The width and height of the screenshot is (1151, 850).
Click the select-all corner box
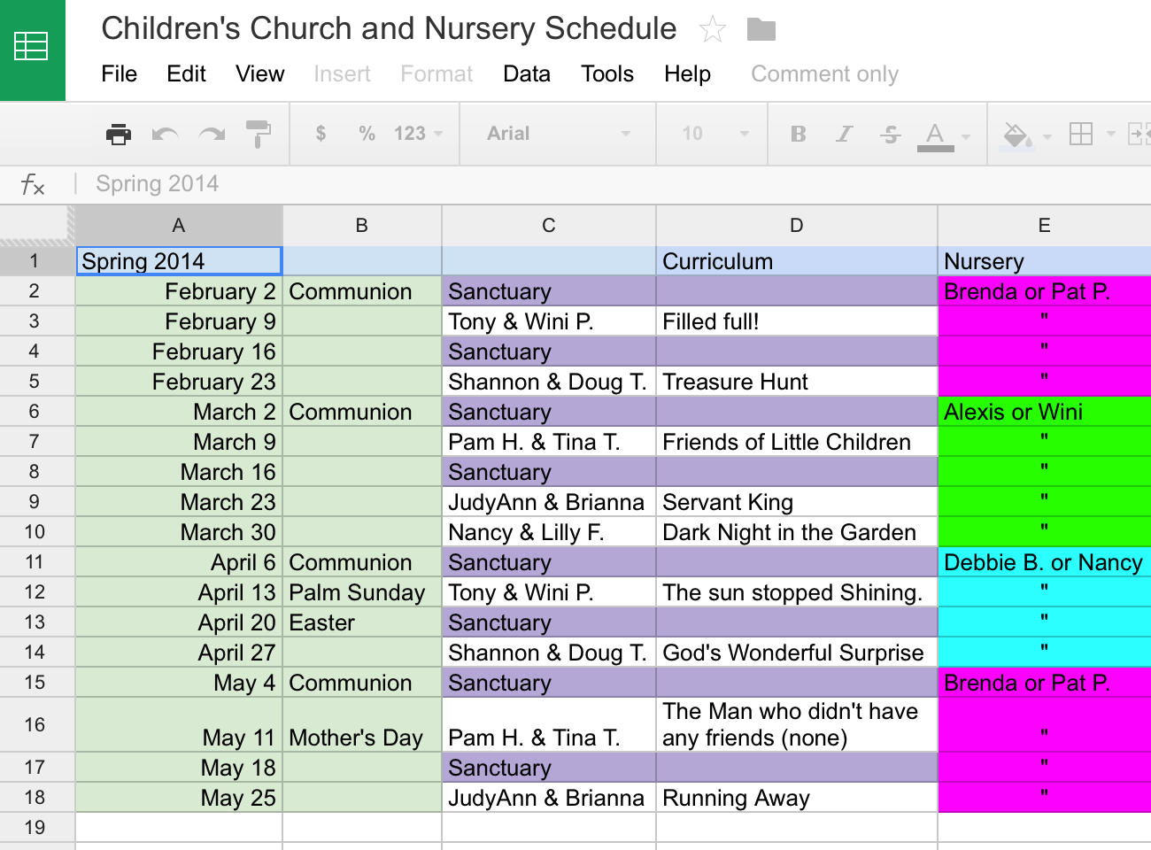(37, 225)
